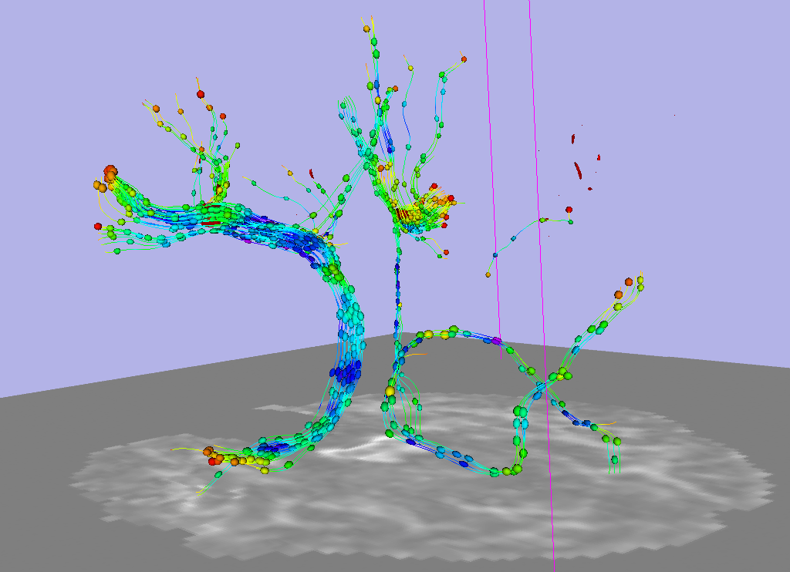
Task: Click the yellow sphere at the central stem base
Action: [x=390, y=391]
